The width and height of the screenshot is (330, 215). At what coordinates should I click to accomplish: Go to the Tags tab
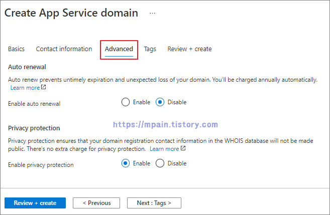pyautogui.click(x=150, y=49)
